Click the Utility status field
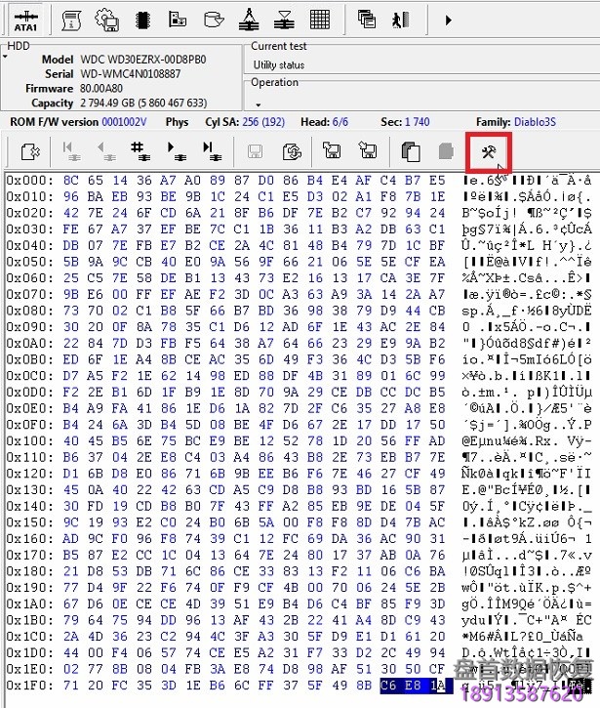Image resolution: width=600 pixels, height=708 pixels. [x=279, y=65]
